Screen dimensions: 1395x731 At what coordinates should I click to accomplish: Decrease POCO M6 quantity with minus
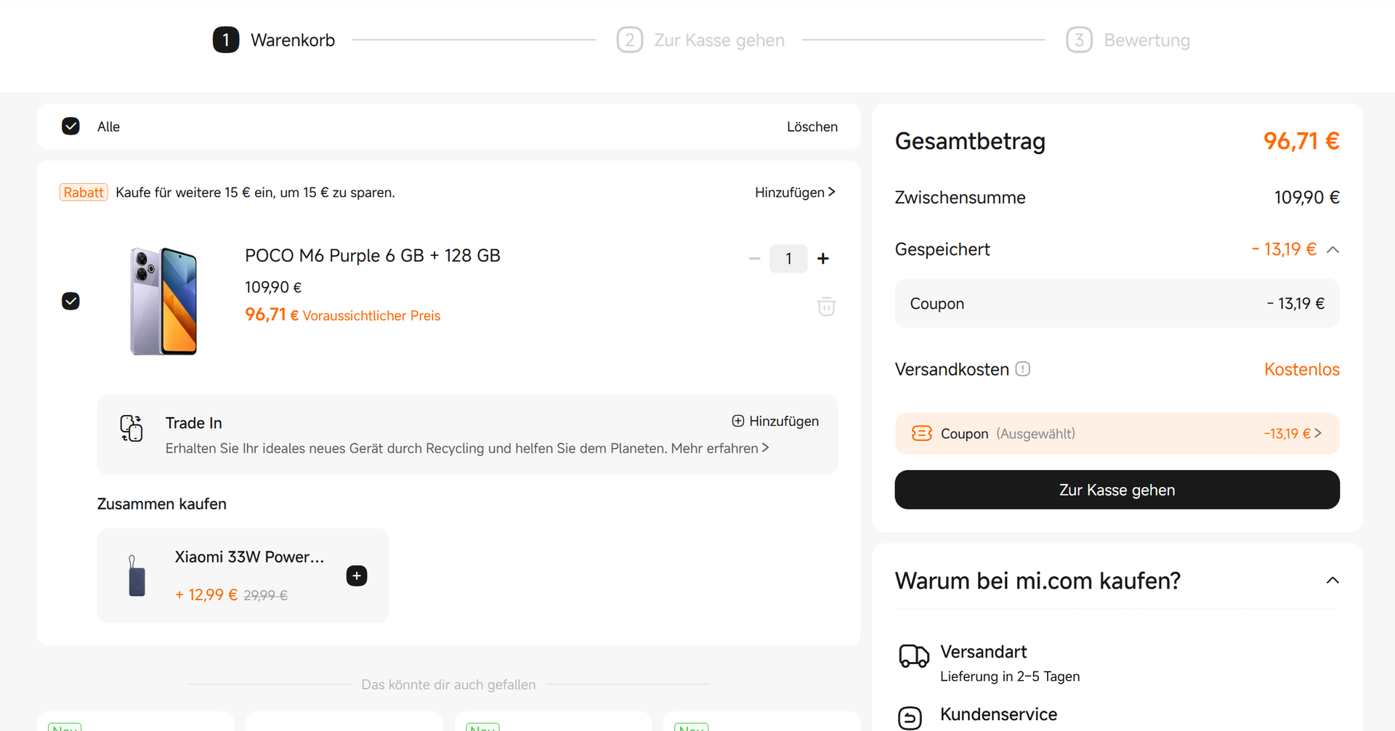pos(754,259)
